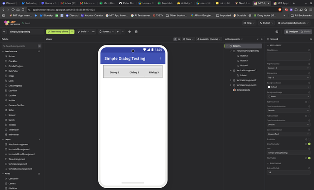The image size is (314, 190).
Task: Select the WebViewer palette component
Action: coord(13,135)
